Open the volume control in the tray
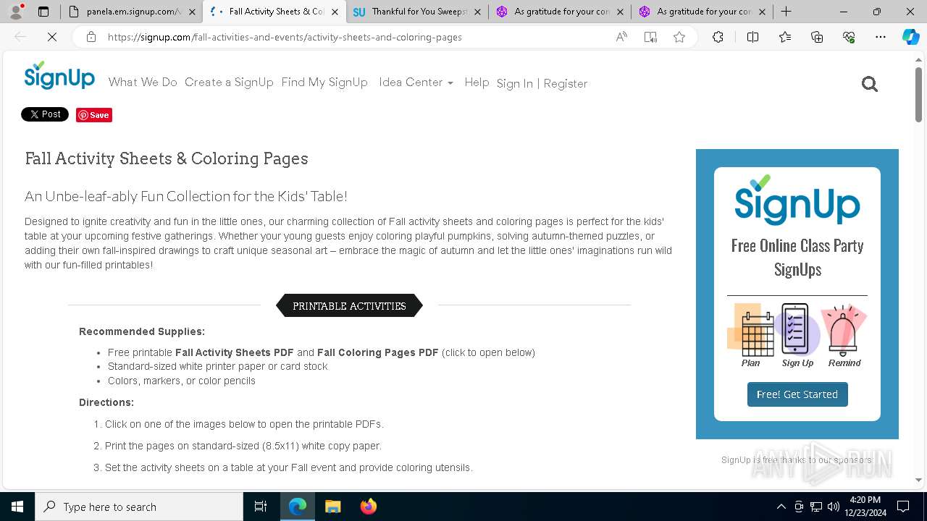The height and width of the screenshot is (521, 927). point(834,507)
